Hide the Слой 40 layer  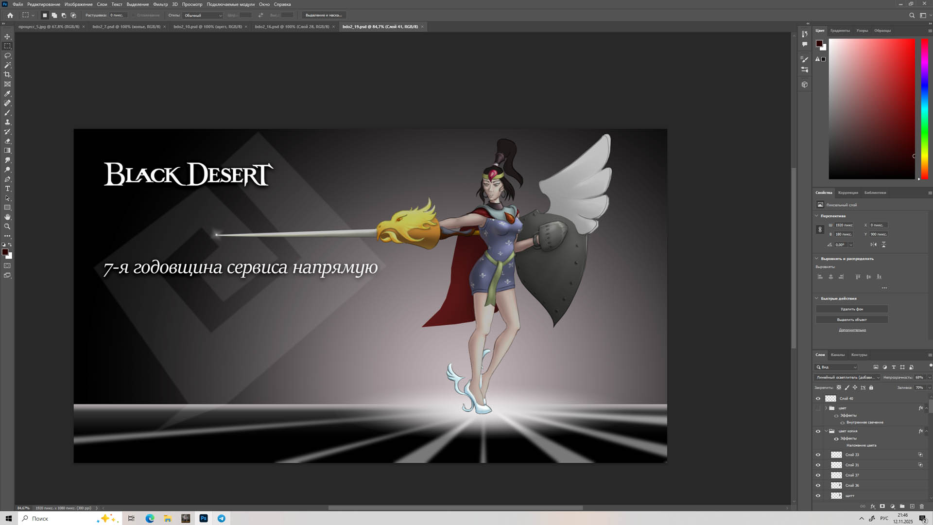(818, 399)
